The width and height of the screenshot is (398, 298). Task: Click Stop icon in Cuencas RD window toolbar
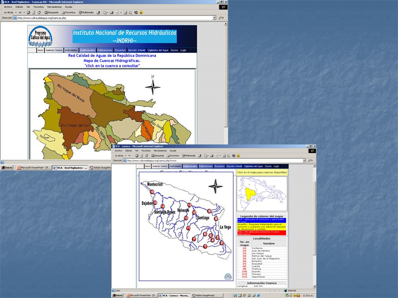(x=29, y=12)
